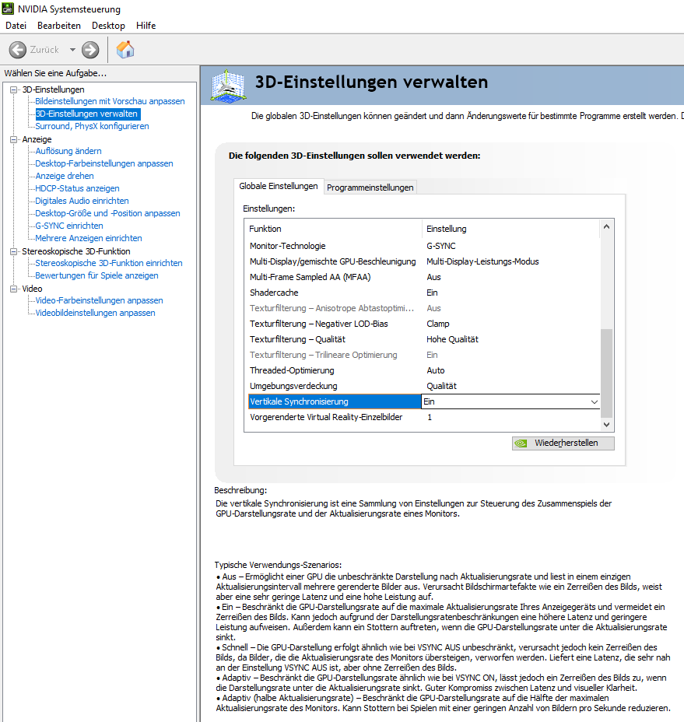The width and height of the screenshot is (684, 722).
Task: Open Bewertungen für Spiele anzeigen
Action: click(96, 275)
